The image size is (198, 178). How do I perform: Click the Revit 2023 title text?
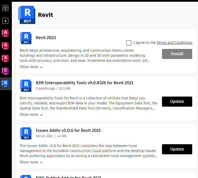point(46,38)
